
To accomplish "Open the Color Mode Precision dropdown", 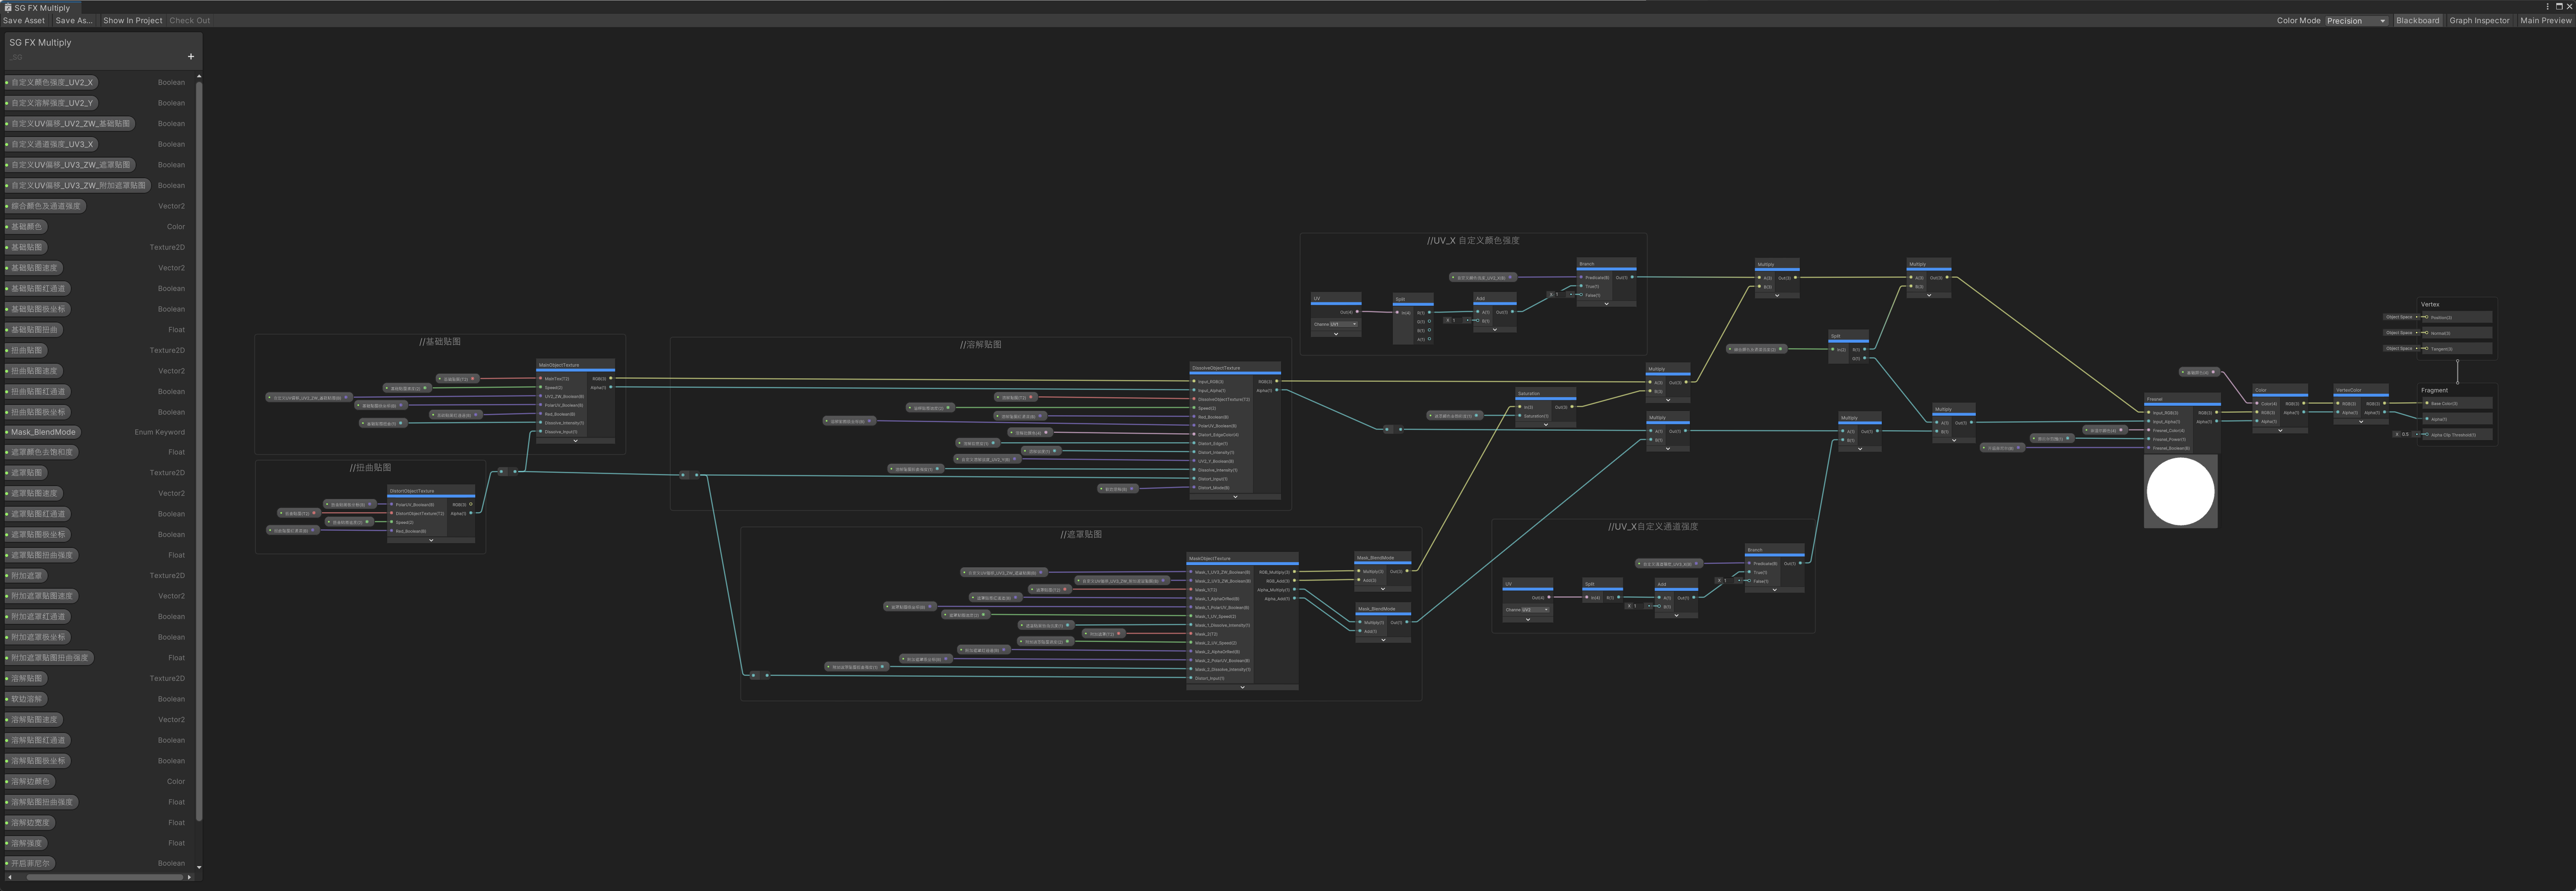I will click(2356, 20).
